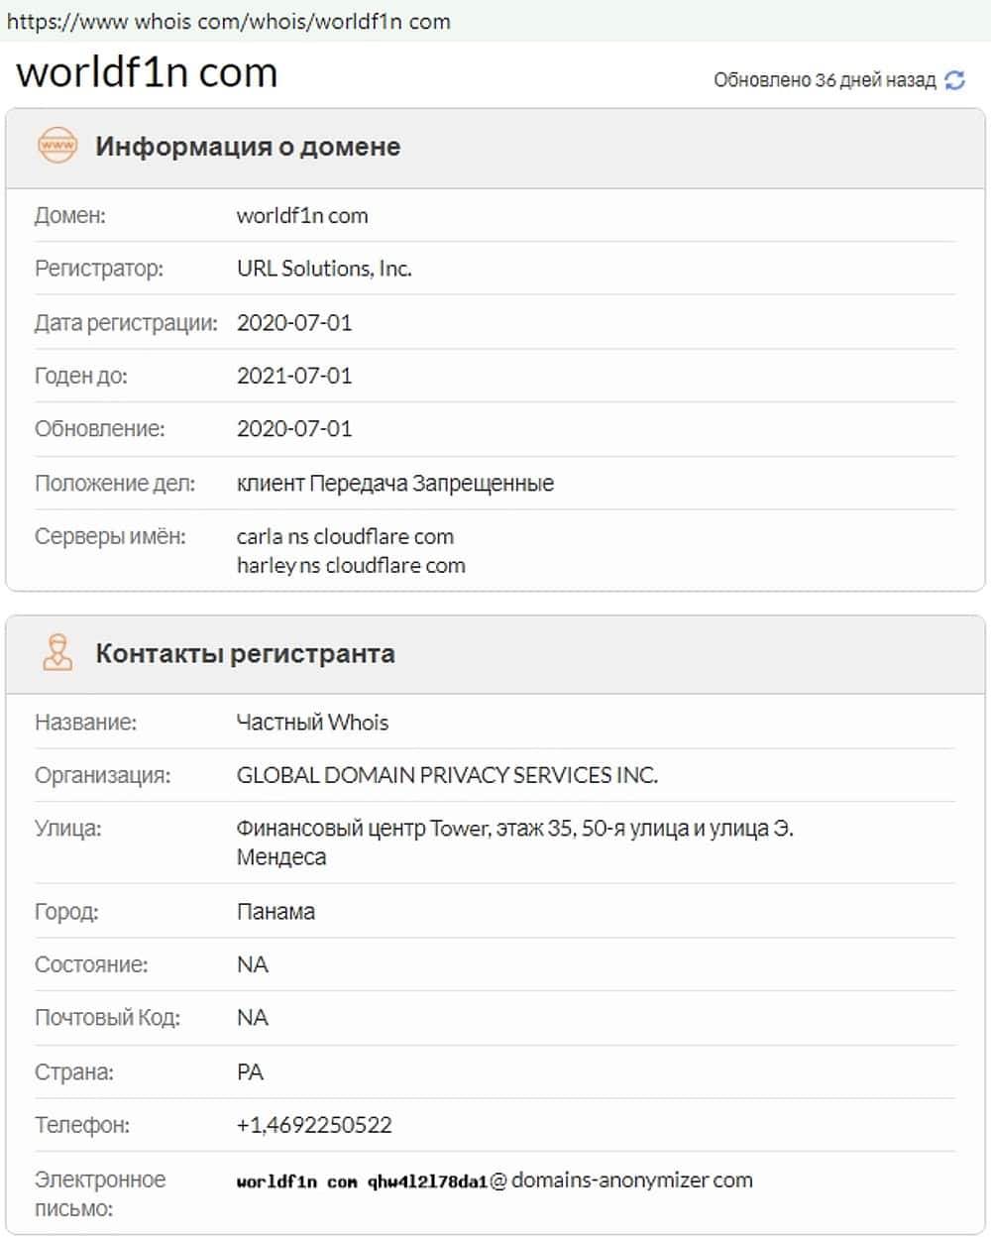The image size is (991, 1237).
Task: Click the registration date 2020-07-01
Action: [294, 322]
